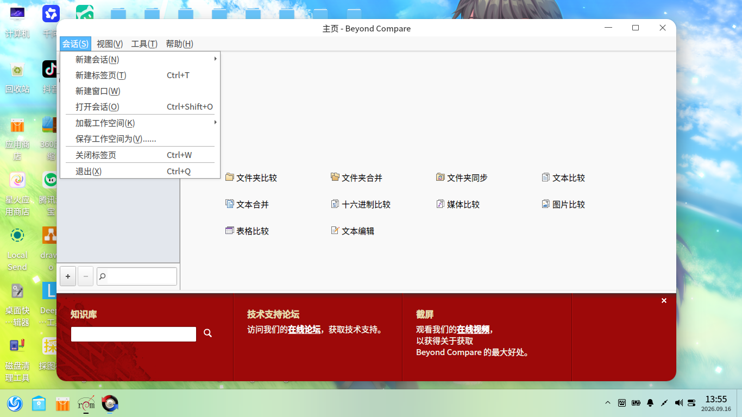This screenshot has height=417, width=742.
Task: Launch the 文件夹合并 session
Action: point(356,178)
